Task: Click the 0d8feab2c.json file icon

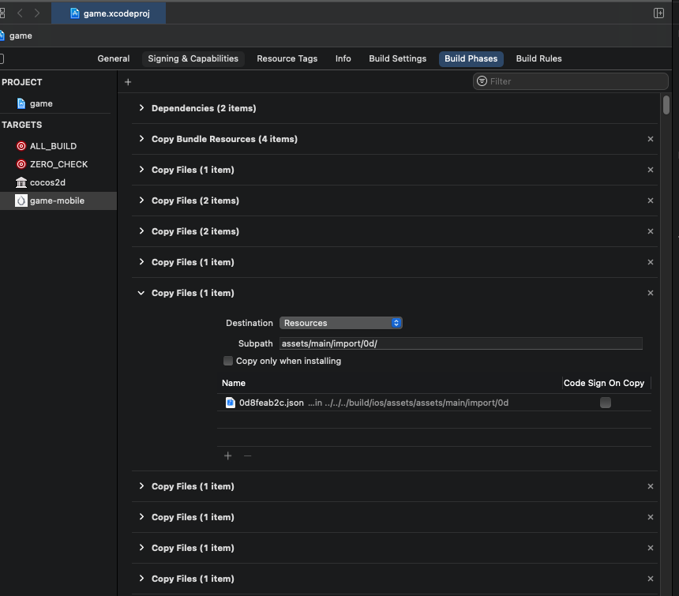Action: pos(231,403)
